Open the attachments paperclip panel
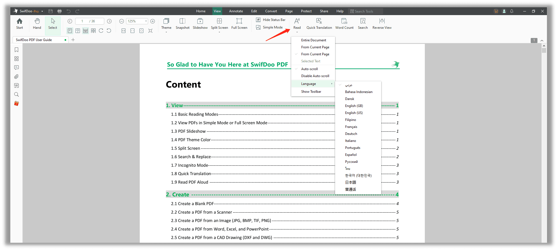 pyautogui.click(x=16, y=77)
